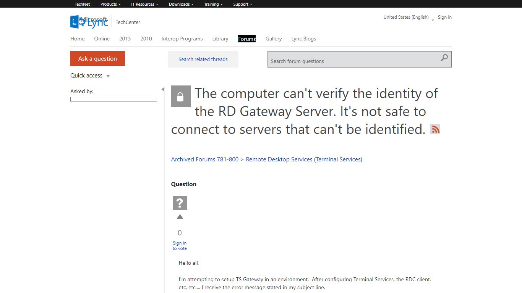Open the Products dropdown menu
The width and height of the screenshot is (522, 293).
110,4
